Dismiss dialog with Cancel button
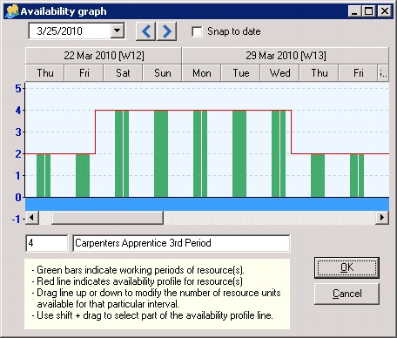 click(x=347, y=294)
